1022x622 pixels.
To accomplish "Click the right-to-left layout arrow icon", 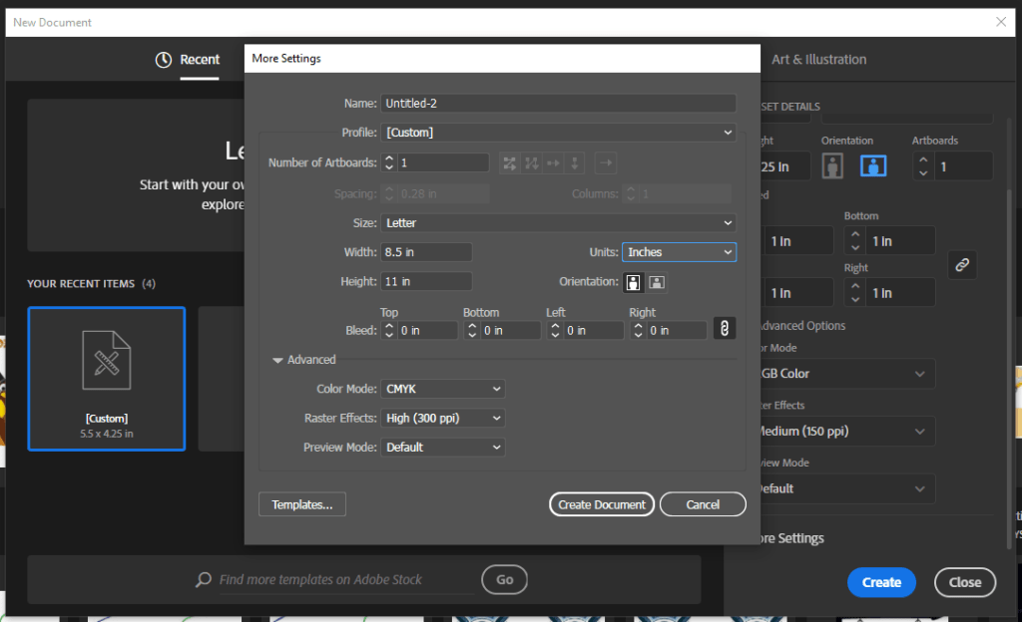I will (x=607, y=163).
